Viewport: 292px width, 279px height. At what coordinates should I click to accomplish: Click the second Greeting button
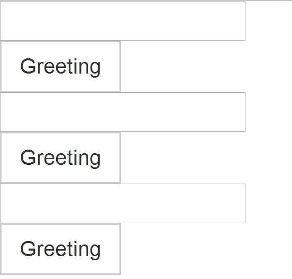point(61,158)
